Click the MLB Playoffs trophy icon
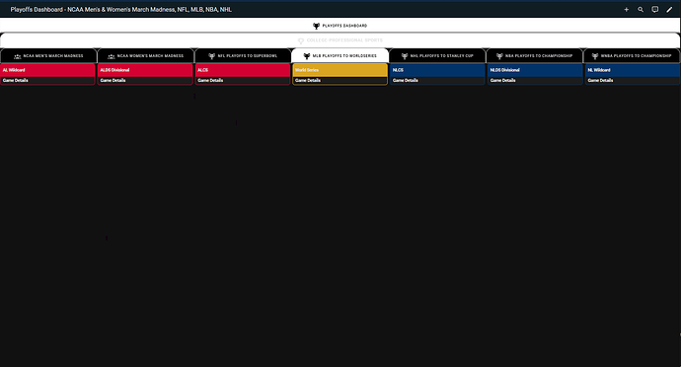The width and height of the screenshot is (681, 367). point(307,56)
